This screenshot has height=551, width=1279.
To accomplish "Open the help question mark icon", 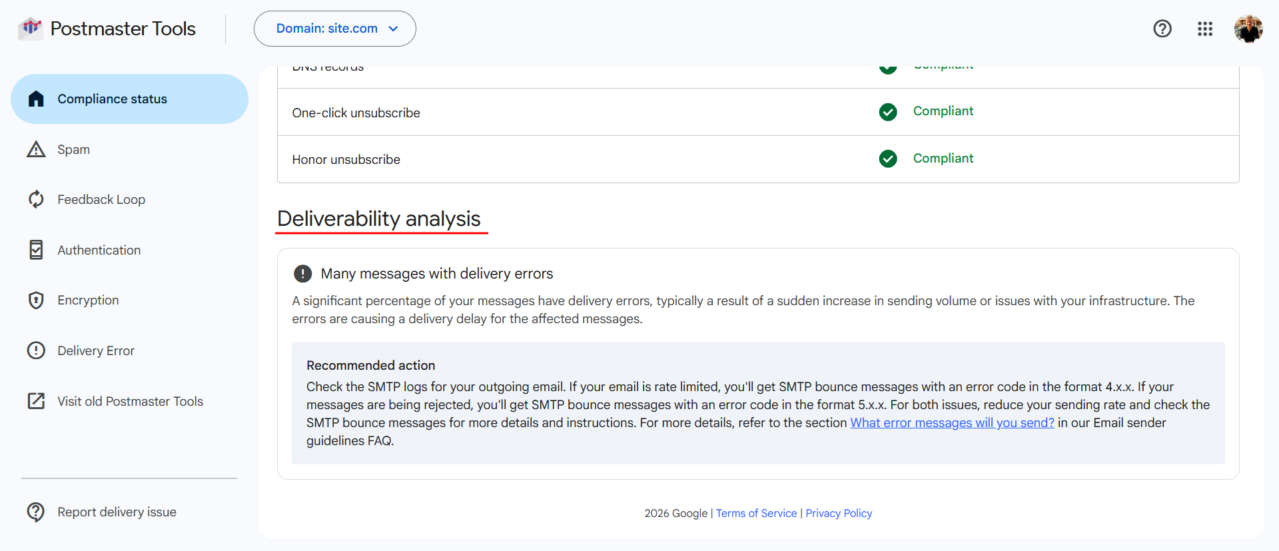I will (1162, 29).
